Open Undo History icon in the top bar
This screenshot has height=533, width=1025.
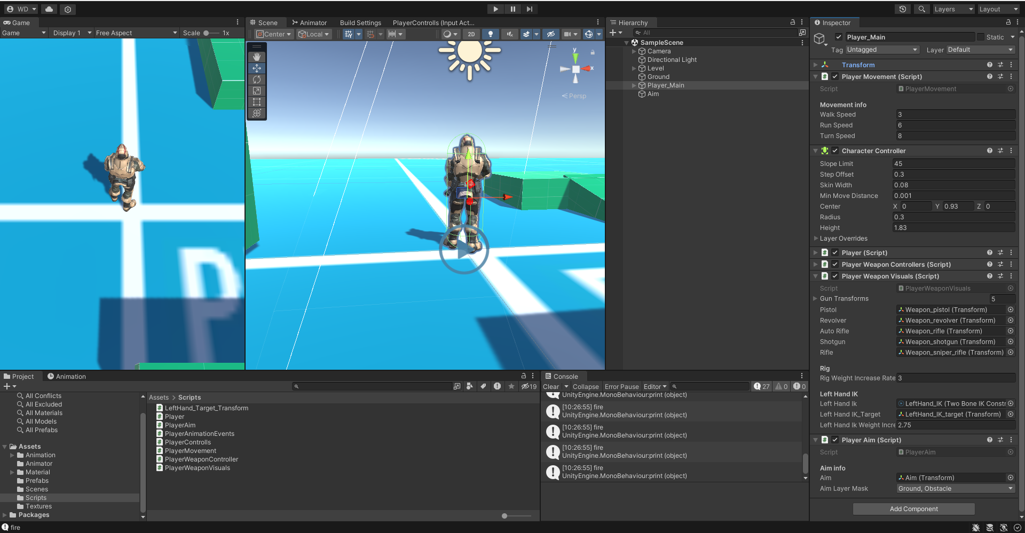(x=903, y=9)
